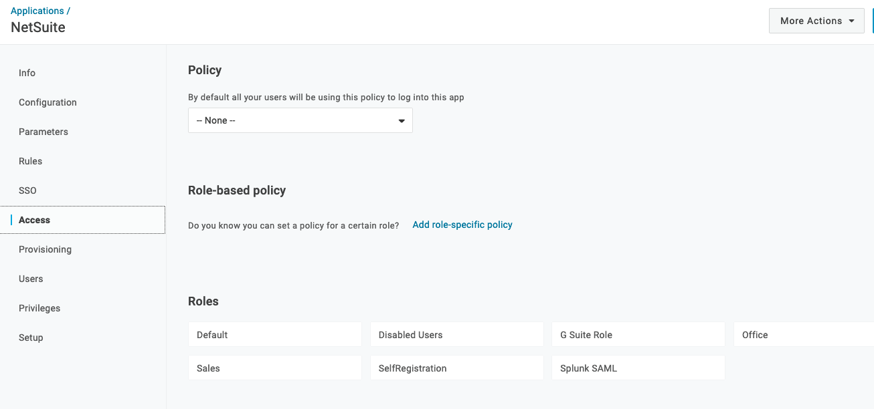Screen dimensions: 874x409
Task: Select the Access section in sidebar
Action: [x=34, y=219]
